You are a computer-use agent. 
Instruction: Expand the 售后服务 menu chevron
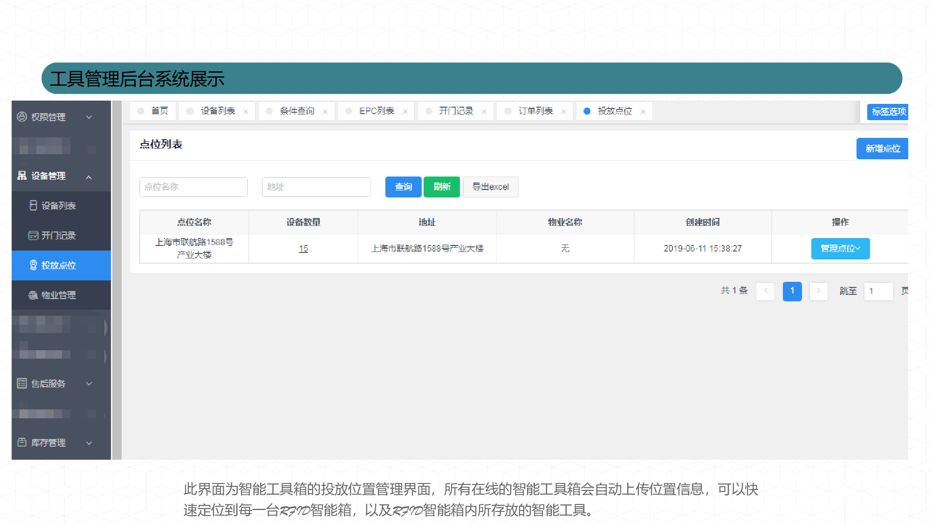click(89, 383)
